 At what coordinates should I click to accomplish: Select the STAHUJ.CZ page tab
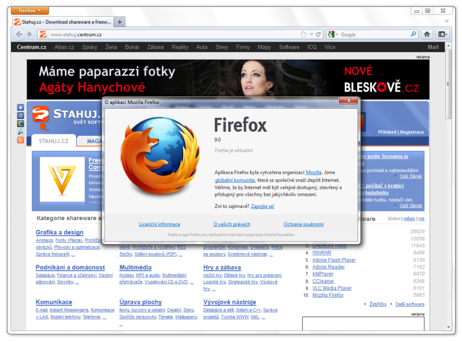point(54,141)
